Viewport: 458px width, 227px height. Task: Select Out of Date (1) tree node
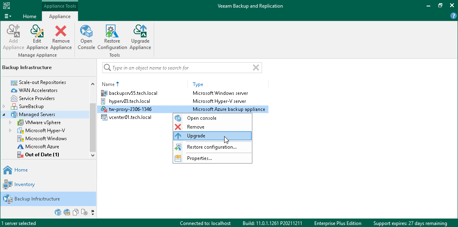click(42, 155)
